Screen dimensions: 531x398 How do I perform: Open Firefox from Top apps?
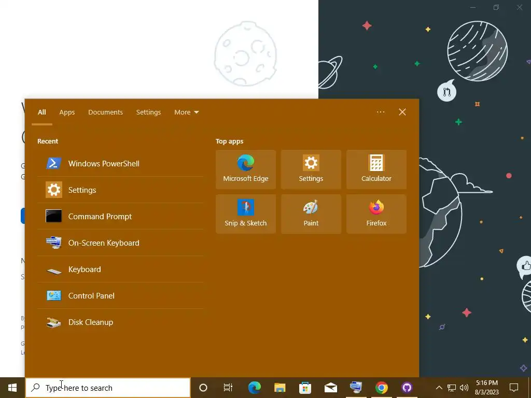[376, 214]
